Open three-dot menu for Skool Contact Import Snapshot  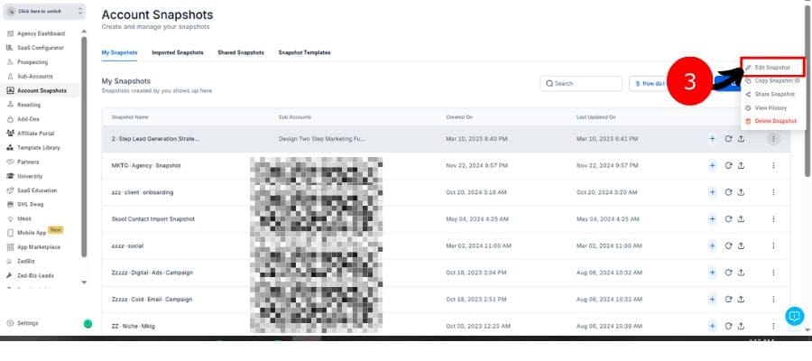tap(773, 219)
